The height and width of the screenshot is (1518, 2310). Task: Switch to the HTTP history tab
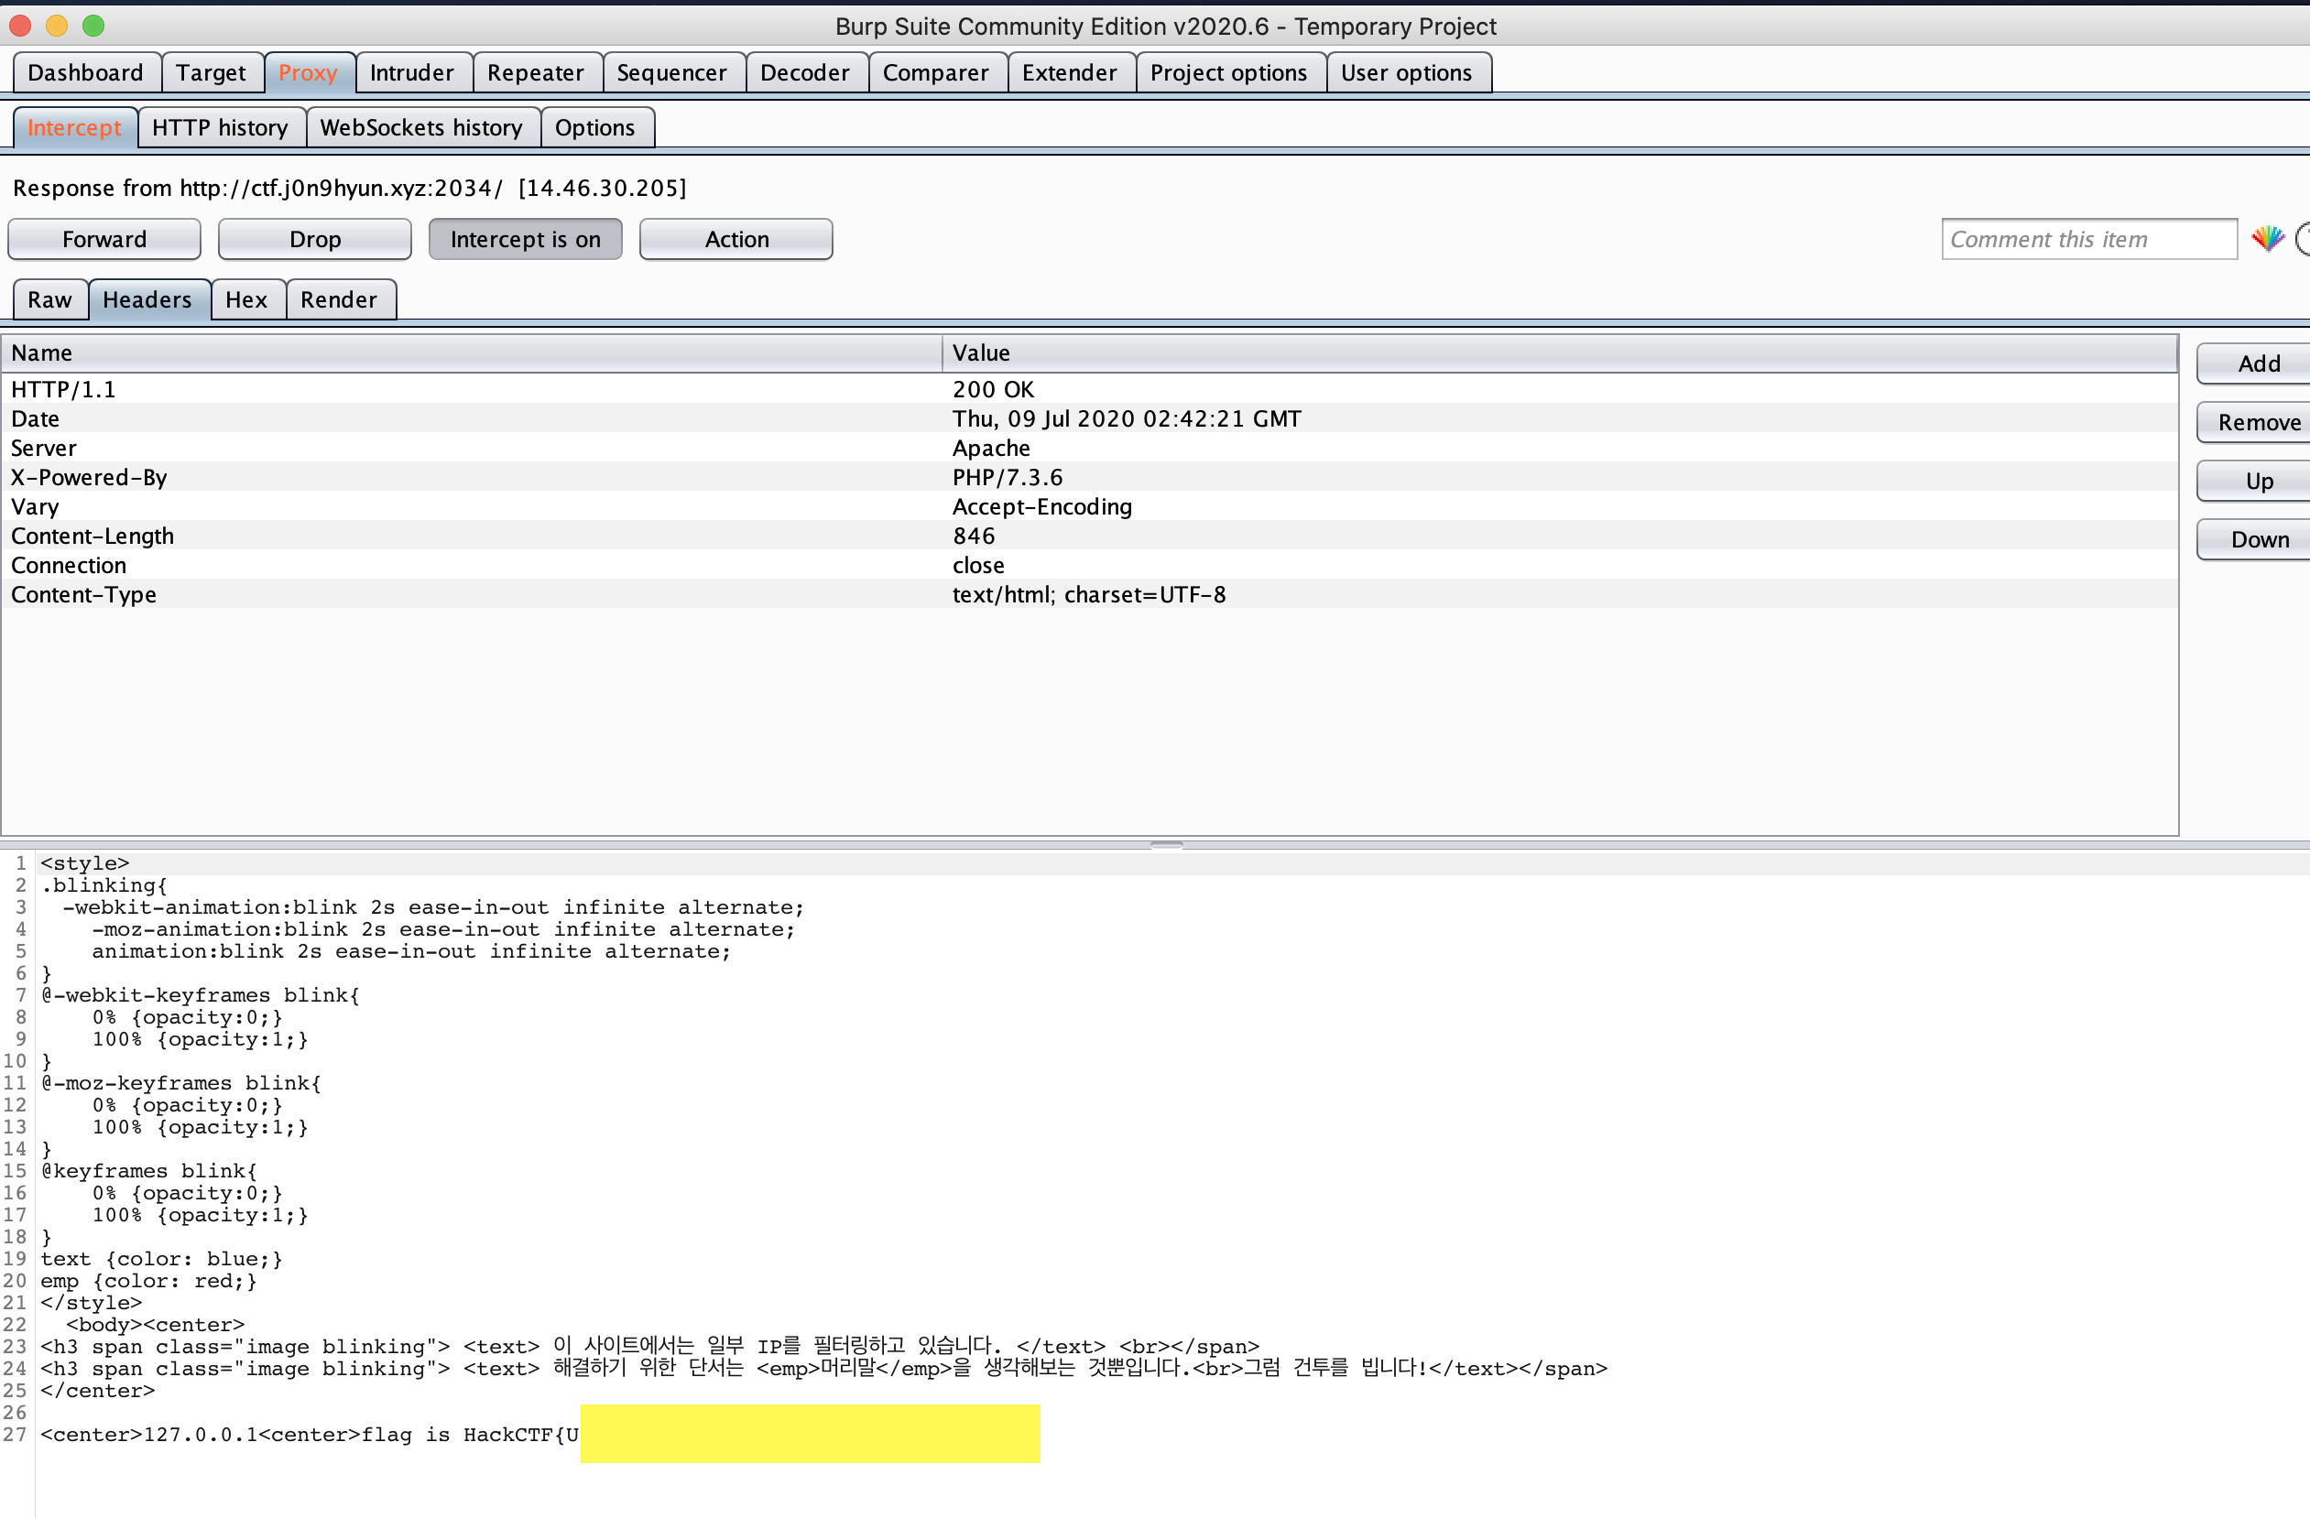coord(221,127)
